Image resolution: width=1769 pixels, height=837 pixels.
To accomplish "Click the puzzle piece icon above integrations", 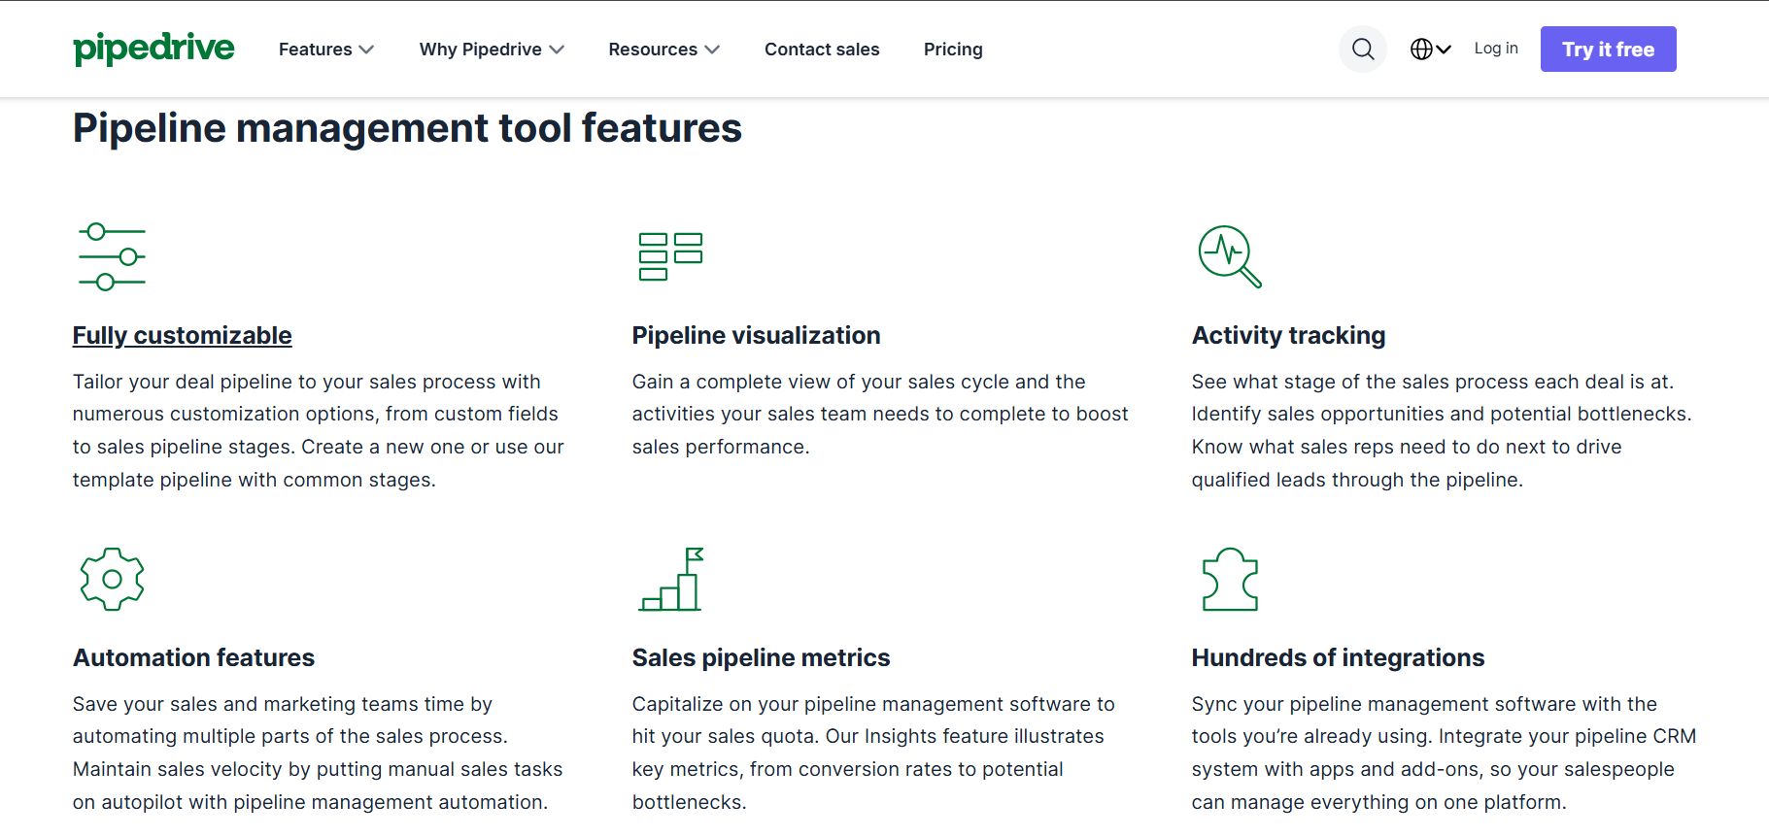I will coord(1230,579).
